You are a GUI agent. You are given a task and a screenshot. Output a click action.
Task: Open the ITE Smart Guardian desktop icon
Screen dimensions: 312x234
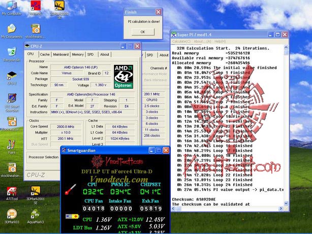tap(12, 103)
